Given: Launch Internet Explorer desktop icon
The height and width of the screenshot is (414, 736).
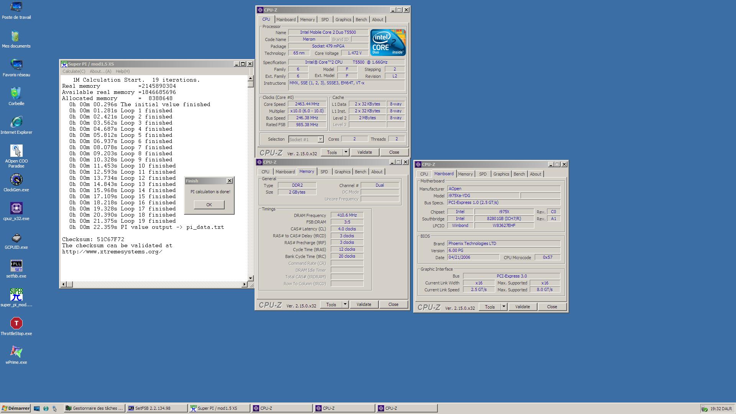Looking at the screenshot, I should pyautogui.click(x=16, y=126).
